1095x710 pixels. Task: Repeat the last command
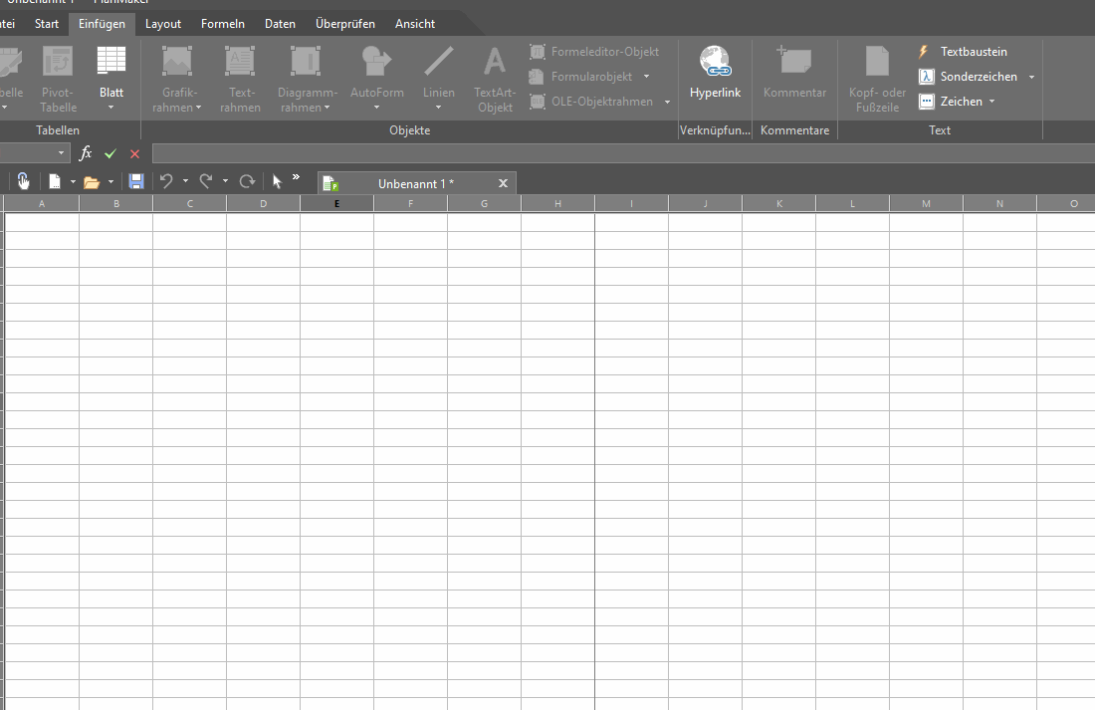[247, 181]
